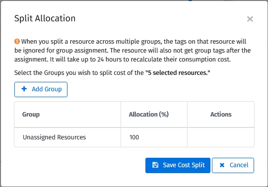Click the 100 allocation value

point(134,137)
